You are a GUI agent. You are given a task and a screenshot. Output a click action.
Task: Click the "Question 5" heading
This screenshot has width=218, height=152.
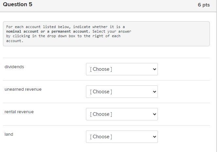coord(19,5)
